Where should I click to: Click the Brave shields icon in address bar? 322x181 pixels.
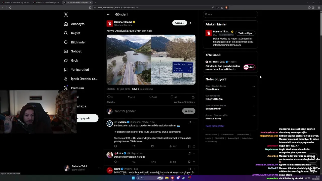click(x=226, y=8)
